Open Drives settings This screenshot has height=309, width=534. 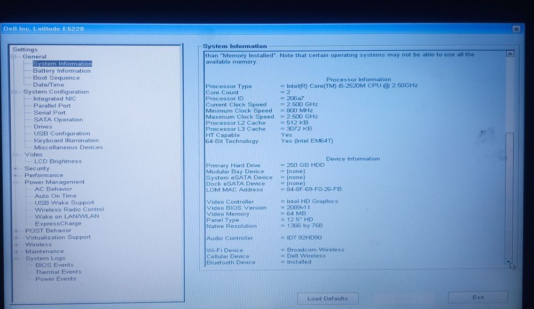tap(43, 127)
